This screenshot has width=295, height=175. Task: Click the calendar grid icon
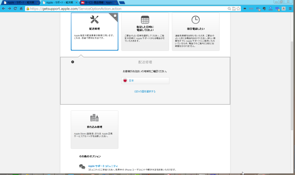pos(145,20)
